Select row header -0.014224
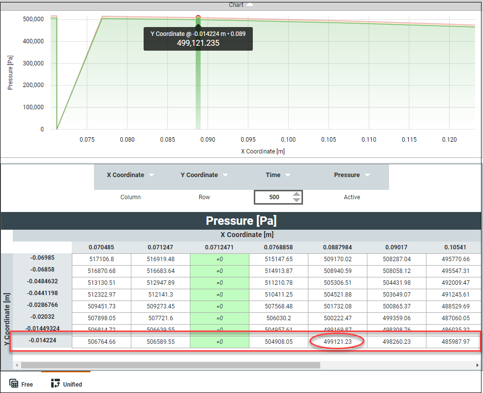The height and width of the screenshot is (393, 483). click(x=42, y=340)
